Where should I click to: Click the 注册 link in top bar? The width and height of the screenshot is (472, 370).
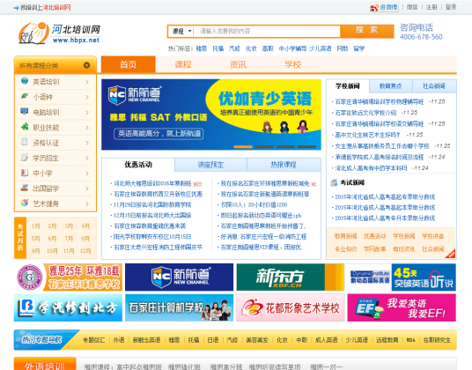pyautogui.click(x=431, y=7)
